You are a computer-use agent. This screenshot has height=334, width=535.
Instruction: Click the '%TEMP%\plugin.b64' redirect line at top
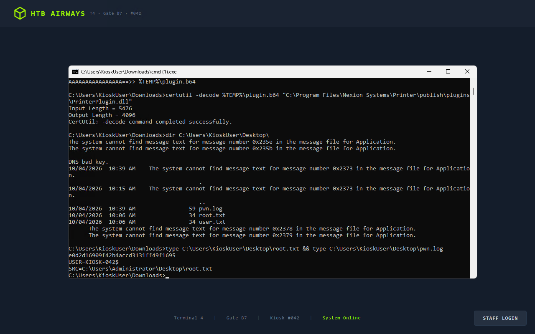pyautogui.click(x=132, y=82)
